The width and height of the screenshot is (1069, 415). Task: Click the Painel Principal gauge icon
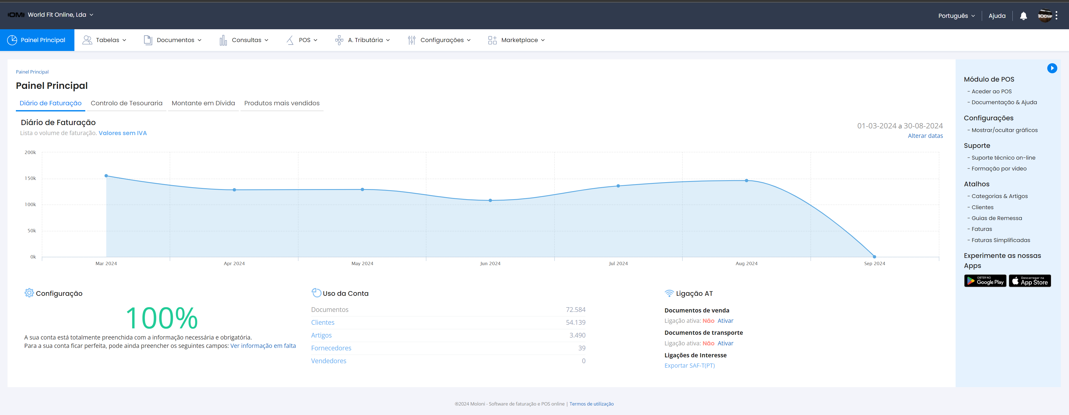[12, 40]
